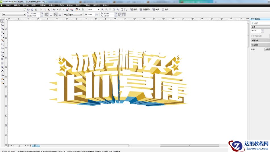The height and width of the screenshot is (152, 270).
Task: Expand the 字符效果 section
Action: [x=260, y=40]
